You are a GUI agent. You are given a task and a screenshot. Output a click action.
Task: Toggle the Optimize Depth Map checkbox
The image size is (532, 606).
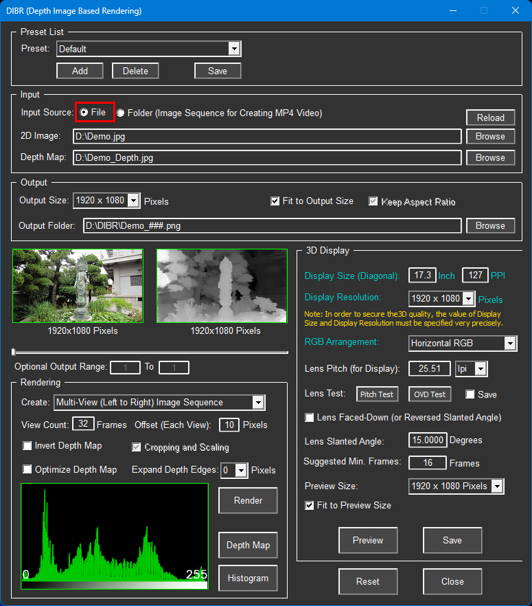click(27, 469)
